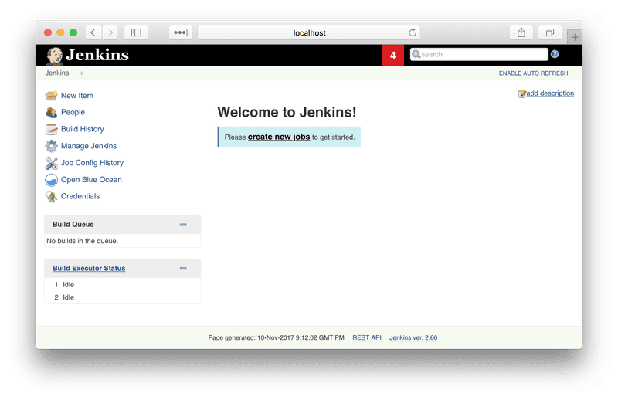Click the Jenkins breadcrumb link
Screen dimensions: 618x400
(56, 73)
